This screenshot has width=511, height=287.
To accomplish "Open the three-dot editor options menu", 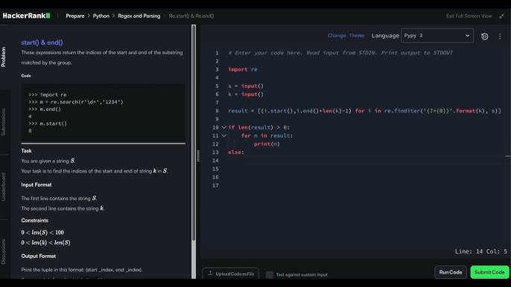I will click(x=500, y=36).
